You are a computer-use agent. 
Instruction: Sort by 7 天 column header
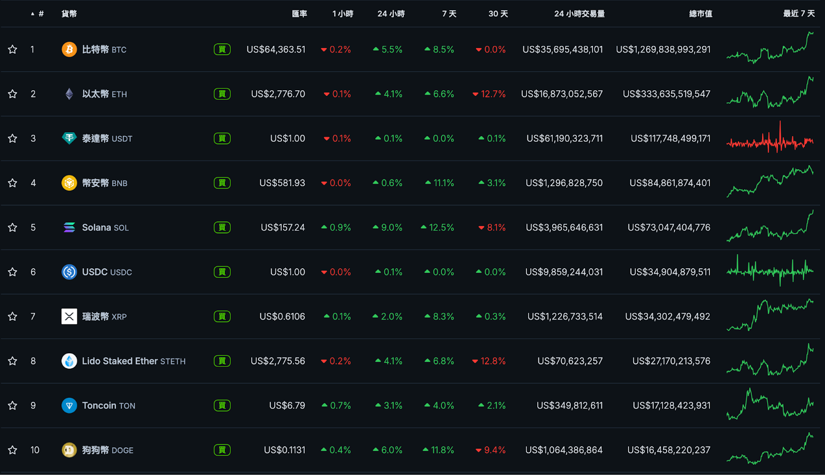(449, 14)
